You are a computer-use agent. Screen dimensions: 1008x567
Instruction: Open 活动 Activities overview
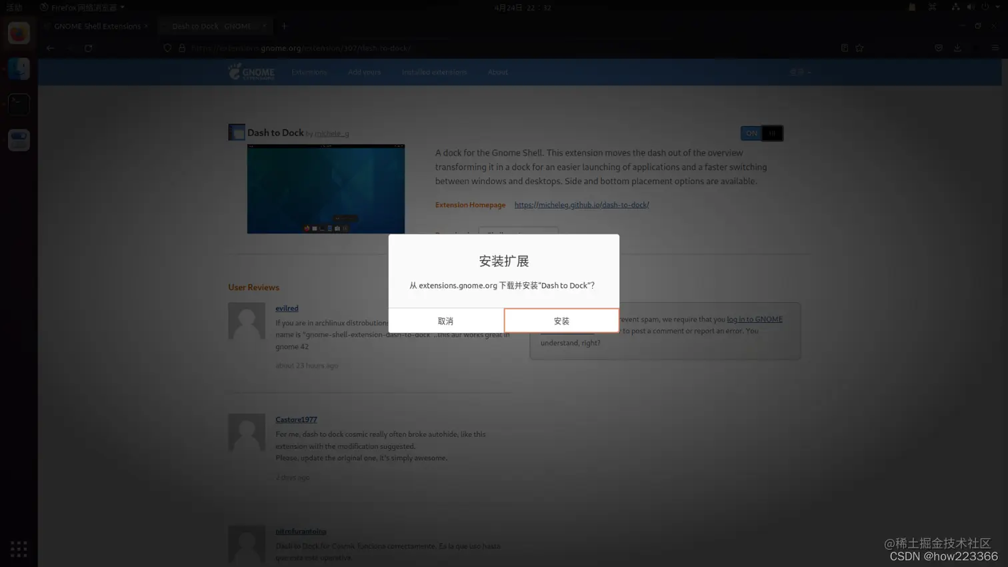tap(14, 7)
